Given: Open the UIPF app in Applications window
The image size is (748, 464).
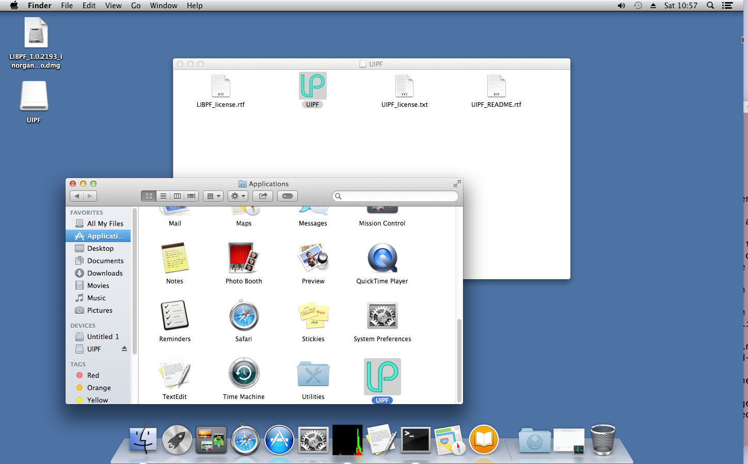Looking at the screenshot, I should pyautogui.click(x=382, y=377).
